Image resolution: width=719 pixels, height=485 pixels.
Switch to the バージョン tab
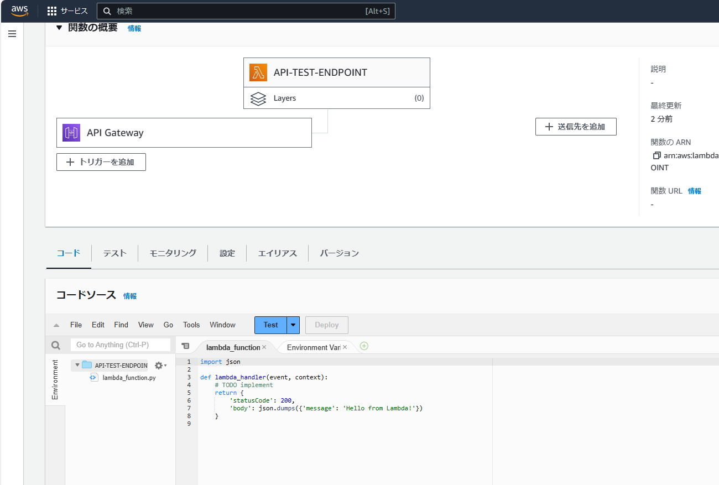coord(340,253)
